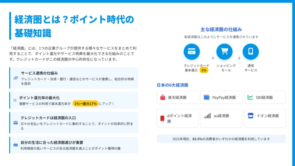Click the percent sign icon
This screenshot has width=295, height=166.
coord(15,100)
